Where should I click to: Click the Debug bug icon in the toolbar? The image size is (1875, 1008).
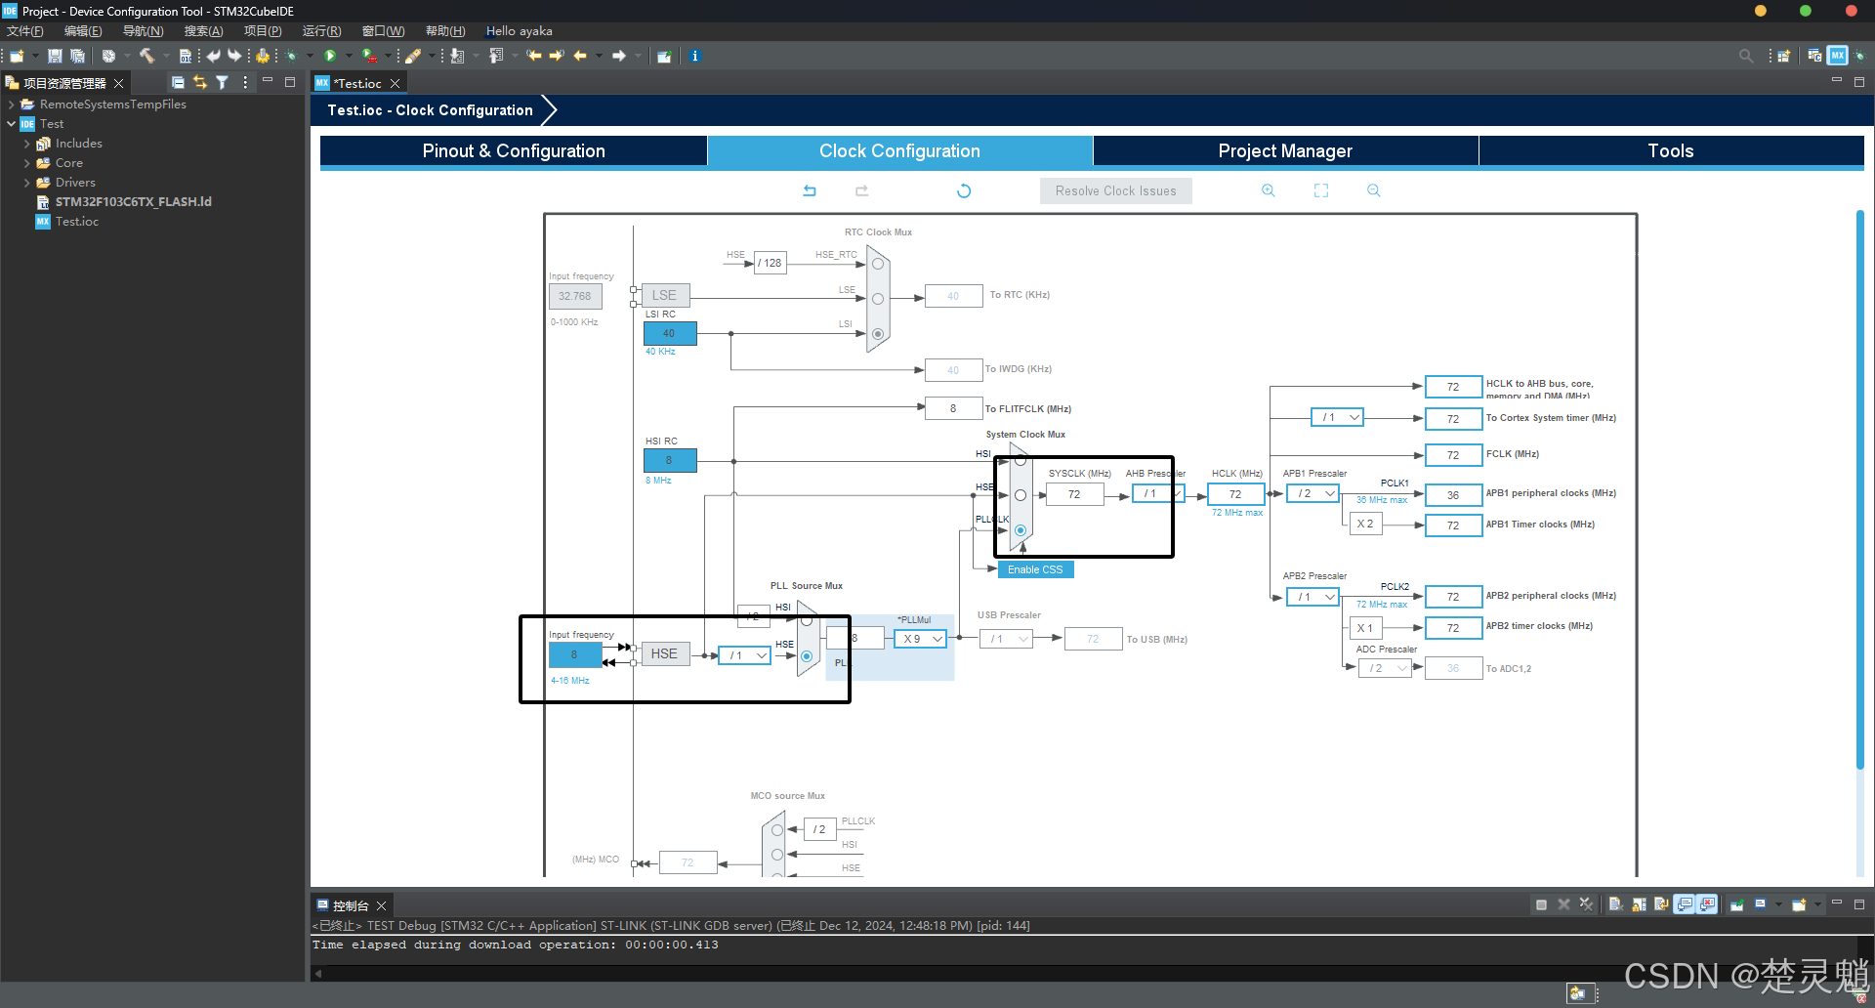291,56
